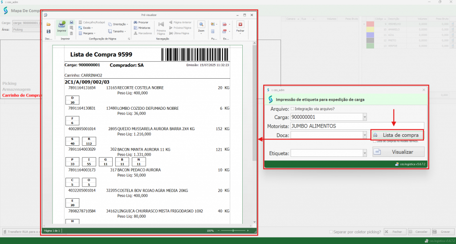Click the preview window's title bar icon

[x=46, y=15]
